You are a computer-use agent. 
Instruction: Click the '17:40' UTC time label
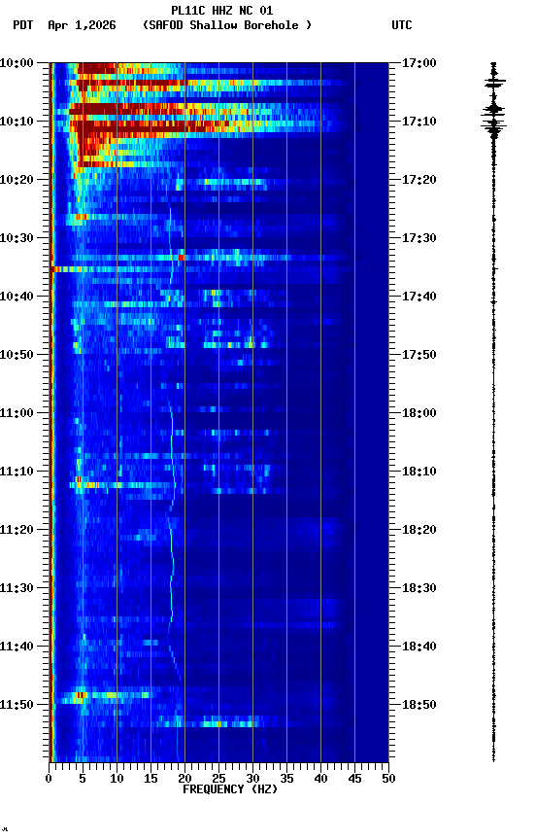point(419,297)
